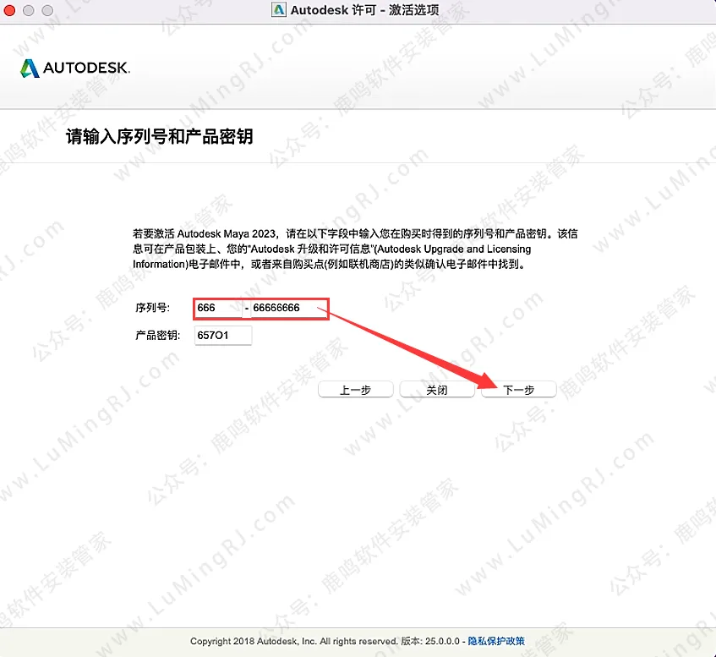Go back with the 上一步 button
The width and height of the screenshot is (716, 657).
coord(355,390)
